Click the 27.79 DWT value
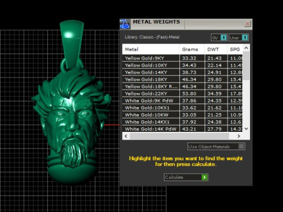 pos(215,129)
